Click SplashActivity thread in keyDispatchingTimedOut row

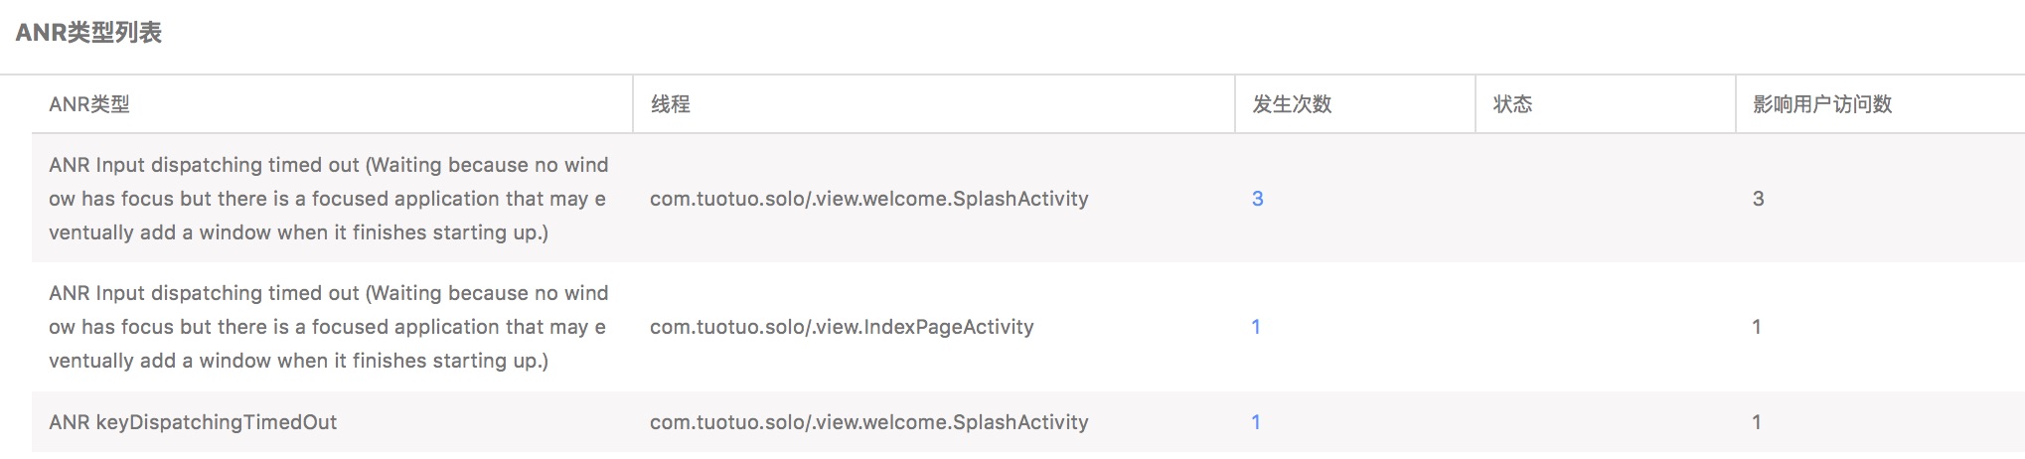(869, 422)
